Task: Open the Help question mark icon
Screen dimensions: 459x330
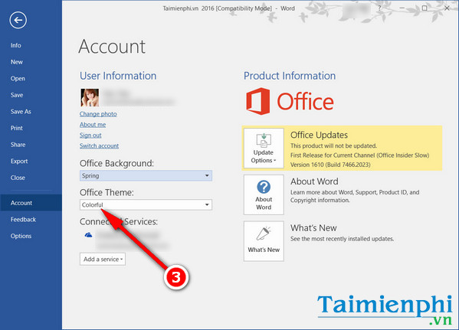Action: (x=379, y=8)
